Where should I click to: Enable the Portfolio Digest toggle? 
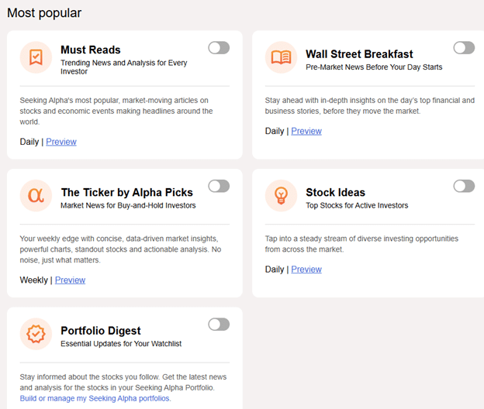click(219, 324)
